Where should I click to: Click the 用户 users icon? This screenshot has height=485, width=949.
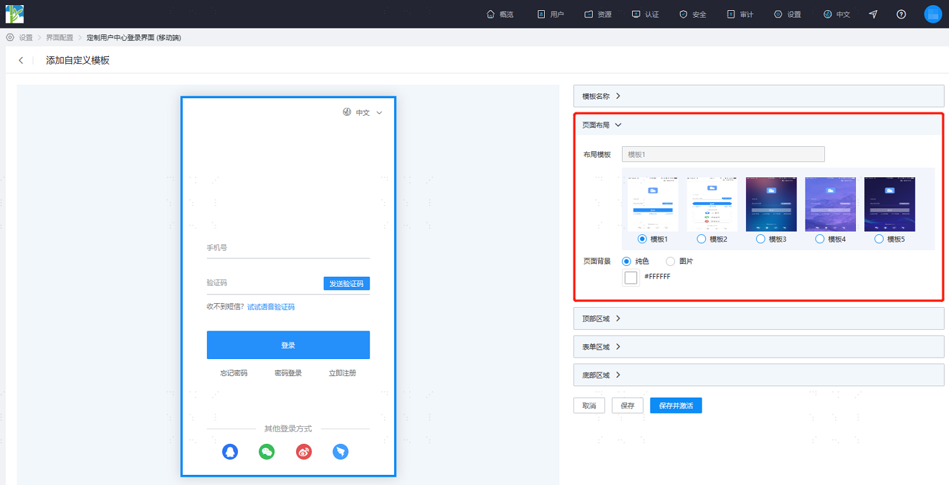click(541, 14)
